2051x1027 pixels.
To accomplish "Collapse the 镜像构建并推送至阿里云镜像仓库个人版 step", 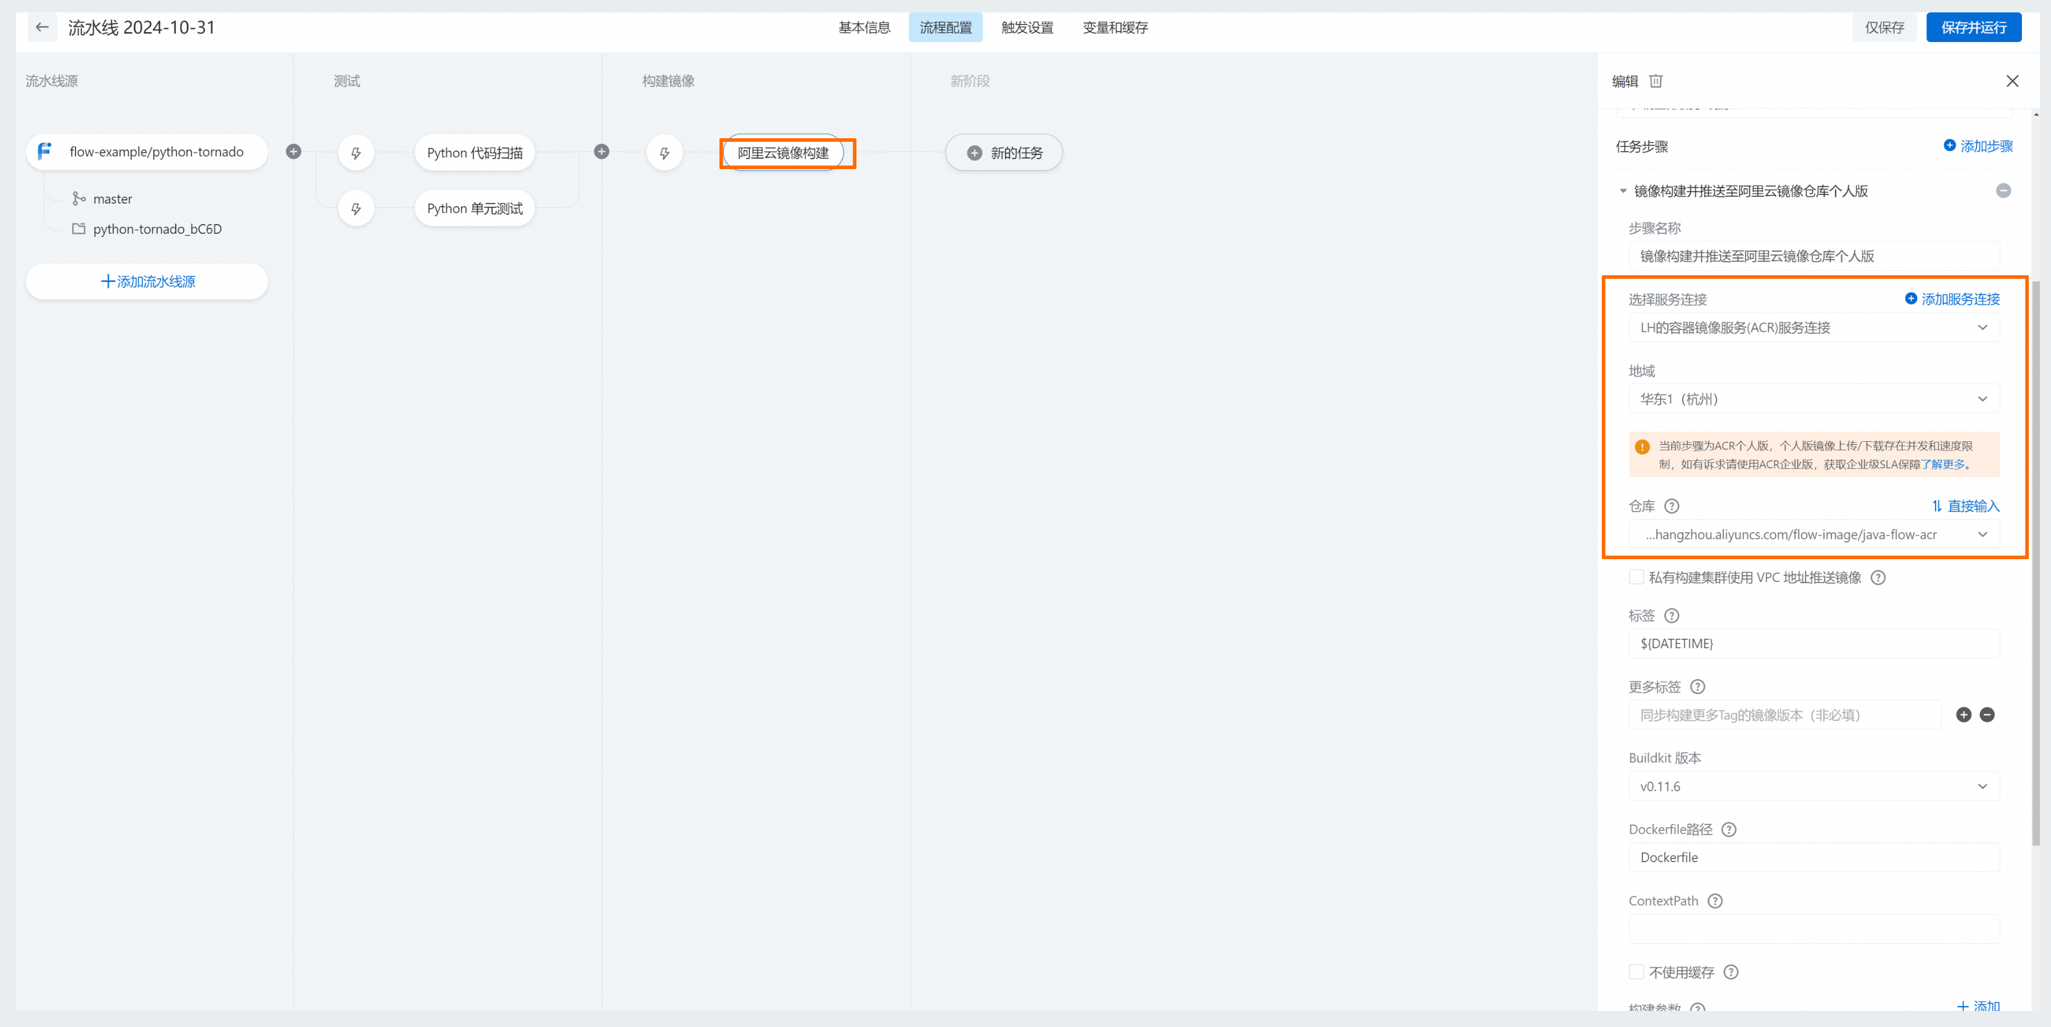I will coord(1623,190).
